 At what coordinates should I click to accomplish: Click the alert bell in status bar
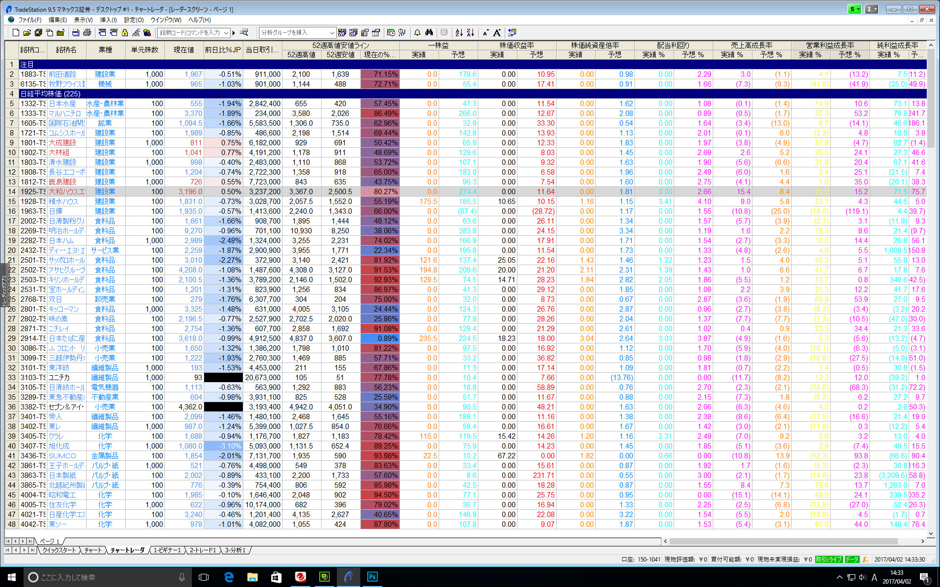click(866, 559)
